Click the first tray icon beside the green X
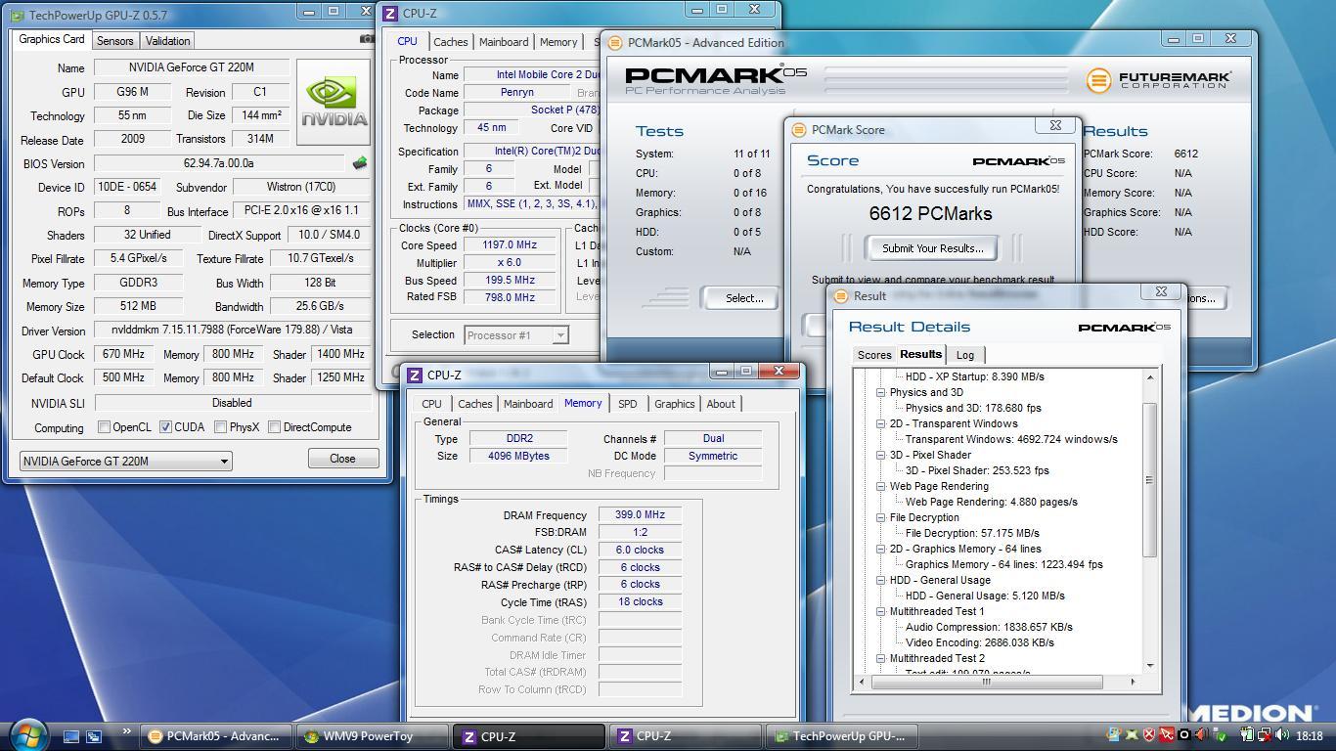 tap(1114, 735)
